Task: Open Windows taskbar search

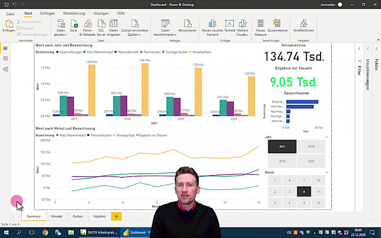Action: (x=19, y=232)
